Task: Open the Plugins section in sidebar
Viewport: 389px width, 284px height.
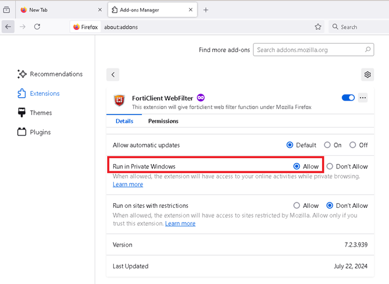Action: tap(41, 132)
